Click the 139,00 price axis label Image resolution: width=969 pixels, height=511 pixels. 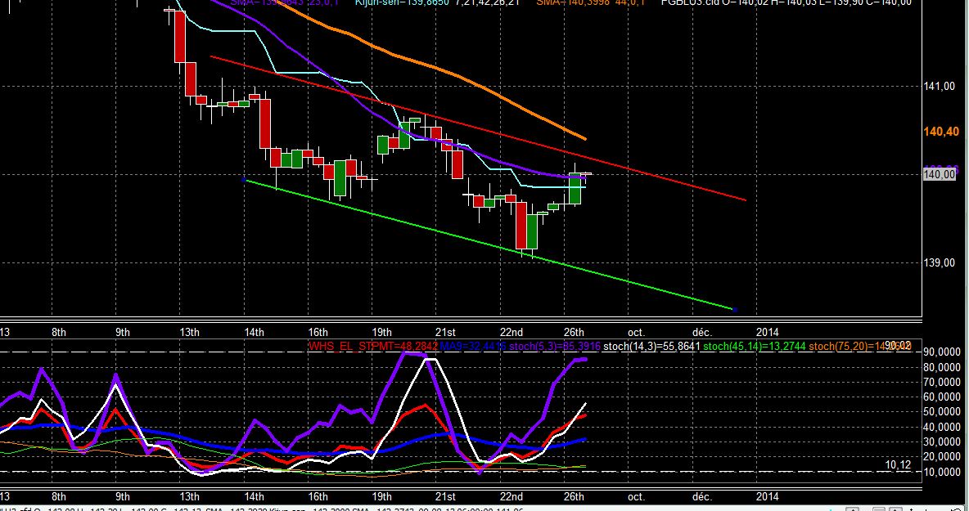[939, 262]
